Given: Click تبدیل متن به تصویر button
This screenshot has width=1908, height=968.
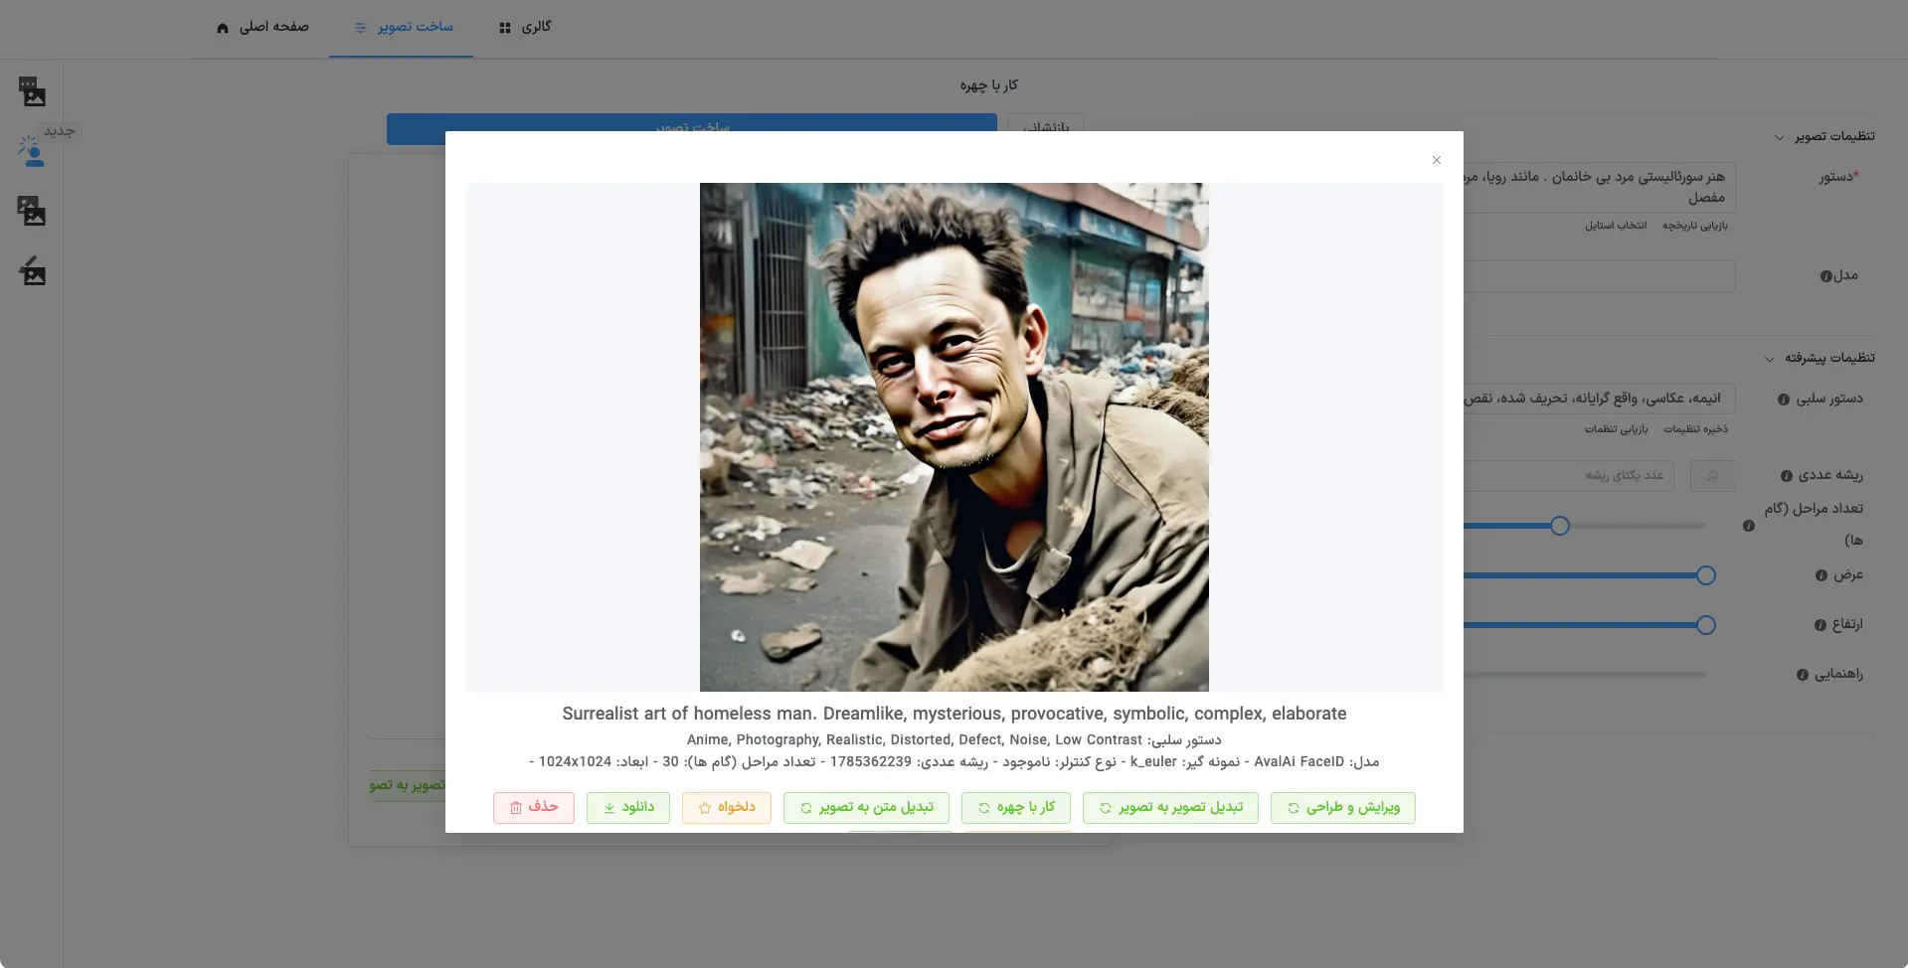Looking at the screenshot, I should pos(866,807).
